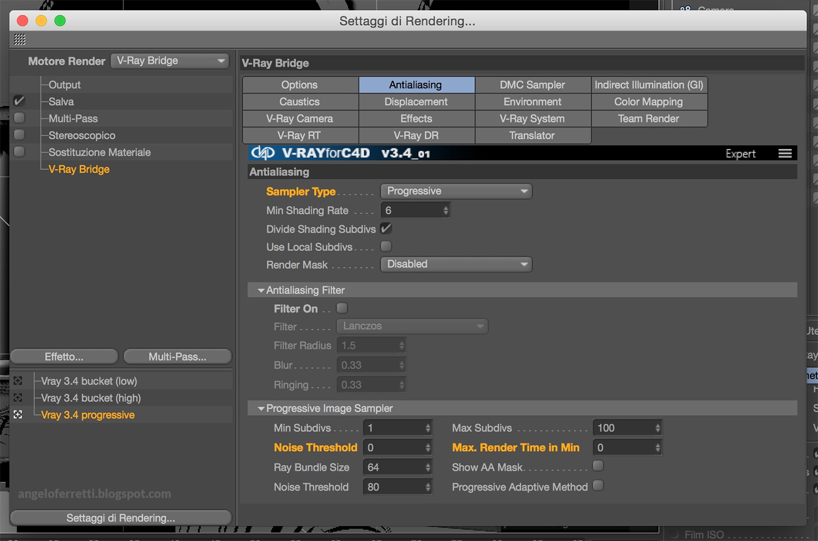Select V-Ray Bridge in settings tree
The height and width of the screenshot is (541, 818).
point(79,169)
